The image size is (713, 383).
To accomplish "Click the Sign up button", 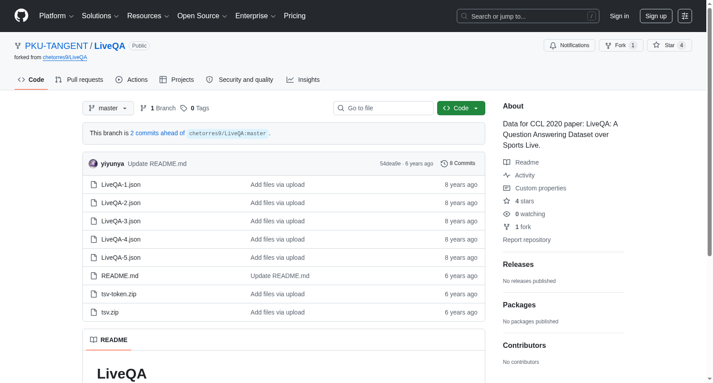I will click(656, 16).
